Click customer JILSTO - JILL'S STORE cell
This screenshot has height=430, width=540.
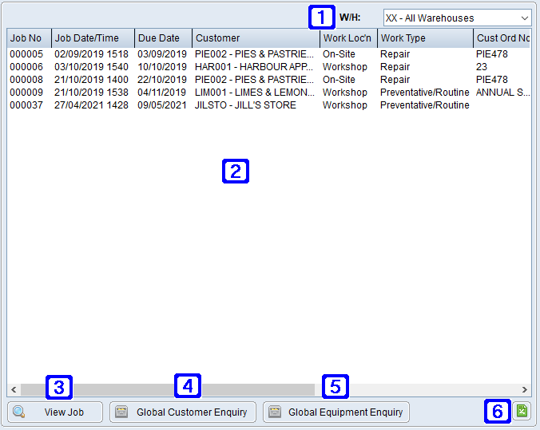[x=245, y=105]
